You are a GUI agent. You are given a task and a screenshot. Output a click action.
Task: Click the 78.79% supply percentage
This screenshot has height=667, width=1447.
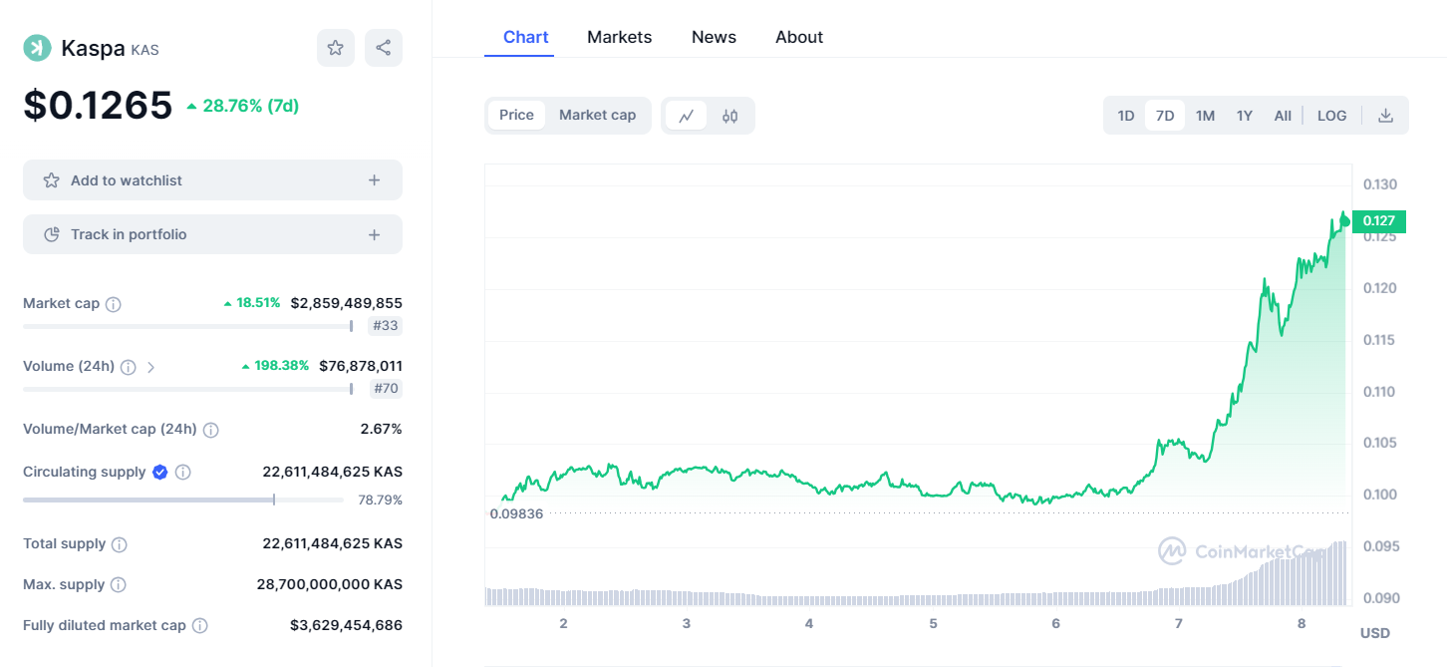coord(381,500)
